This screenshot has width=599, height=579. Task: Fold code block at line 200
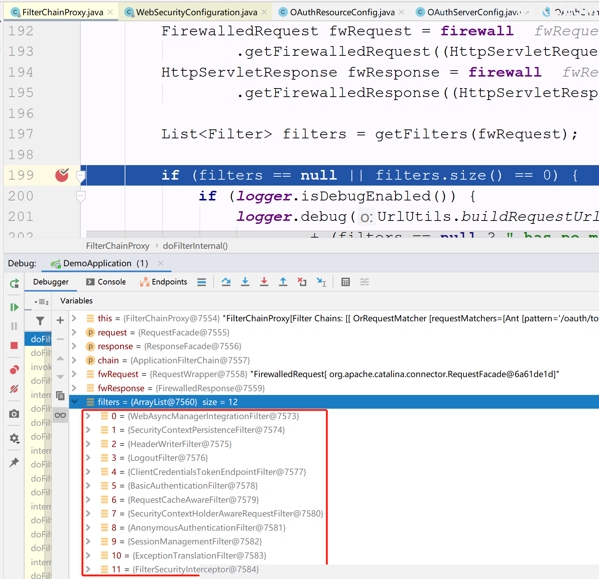click(81, 196)
